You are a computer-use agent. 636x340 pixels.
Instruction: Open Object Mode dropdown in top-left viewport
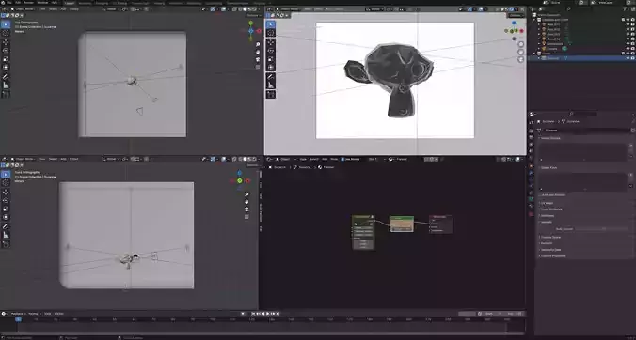click(x=24, y=8)
